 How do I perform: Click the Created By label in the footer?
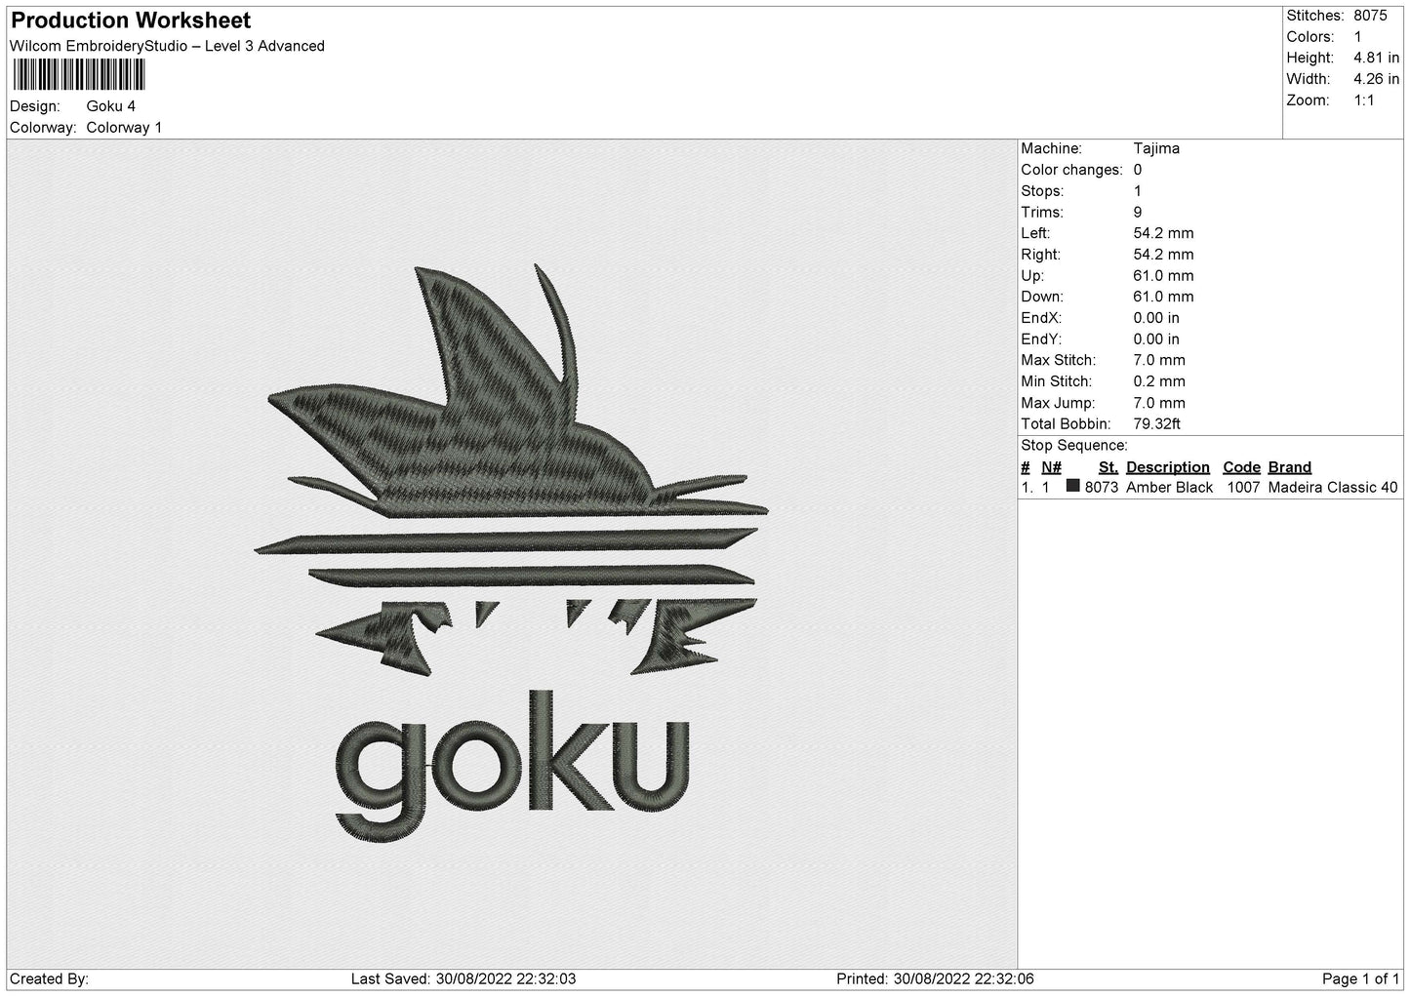[x=49, y=978]
